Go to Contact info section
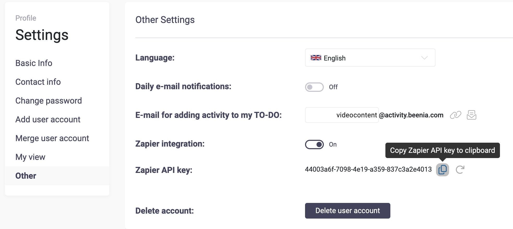 pos(38,82)
